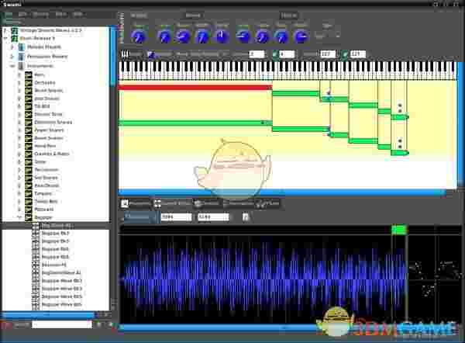Toggle the green checkbox between the 127 fields
This screenshot has width=465, height=343.
point(345,54)
